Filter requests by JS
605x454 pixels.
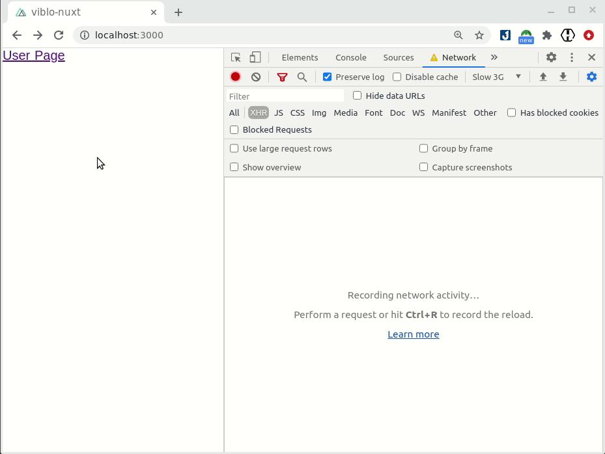click(279, 113)
